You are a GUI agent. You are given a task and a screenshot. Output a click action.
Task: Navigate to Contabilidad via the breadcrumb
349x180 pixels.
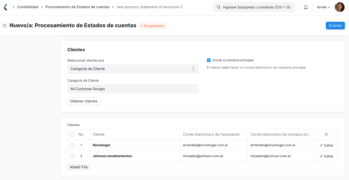point(27,7)
